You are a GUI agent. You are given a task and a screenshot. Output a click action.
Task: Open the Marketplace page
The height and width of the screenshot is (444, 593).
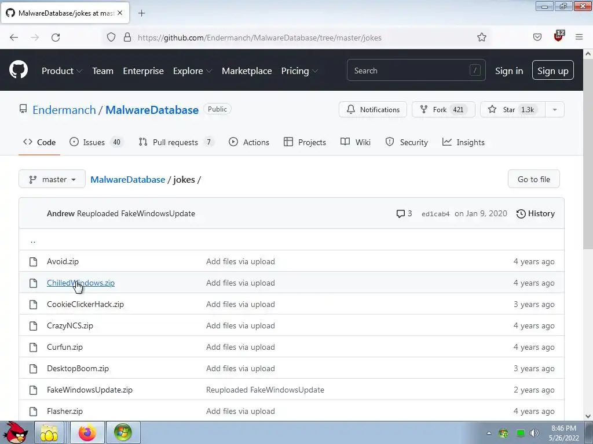(x=247, y=71)
